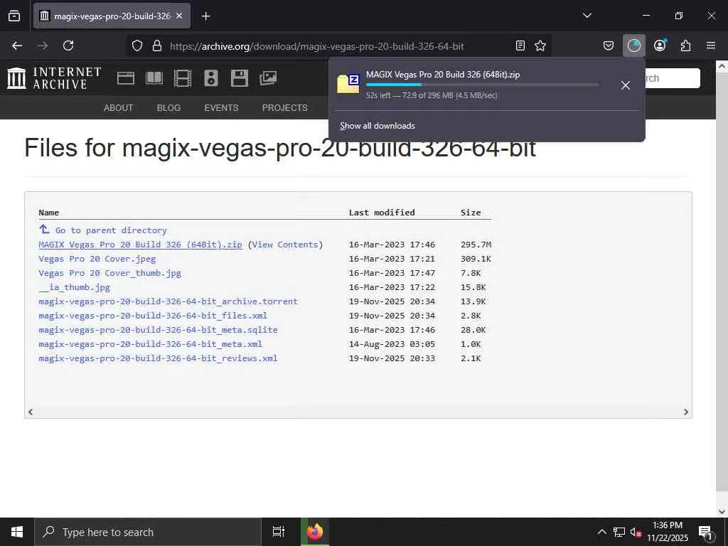The image size is (728, 546).
Task: View site security padlock information
Action: click(157, 45)
